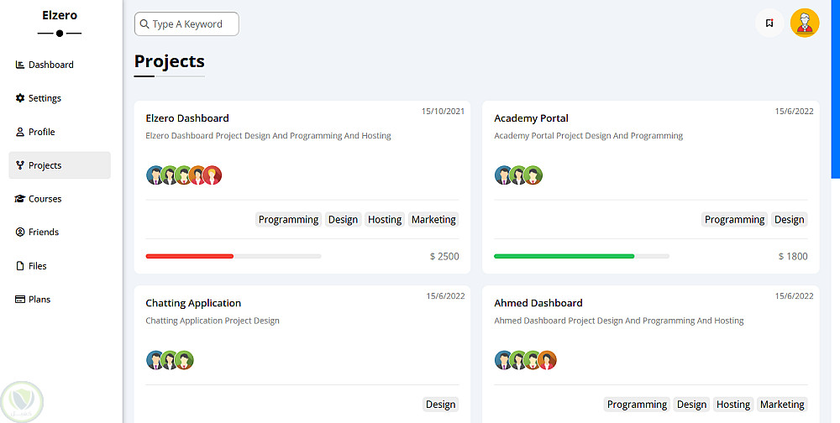840x423 pixels.
Task: Click the Courses graduation cap icon
Action: 20,199
